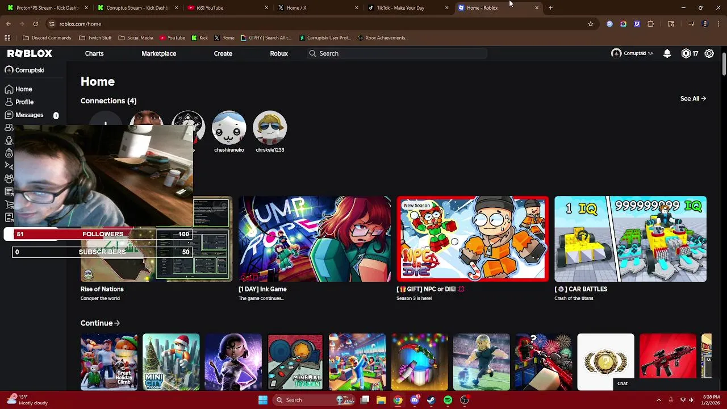Open Profile in the Roblox sidebar

point(19,102)
